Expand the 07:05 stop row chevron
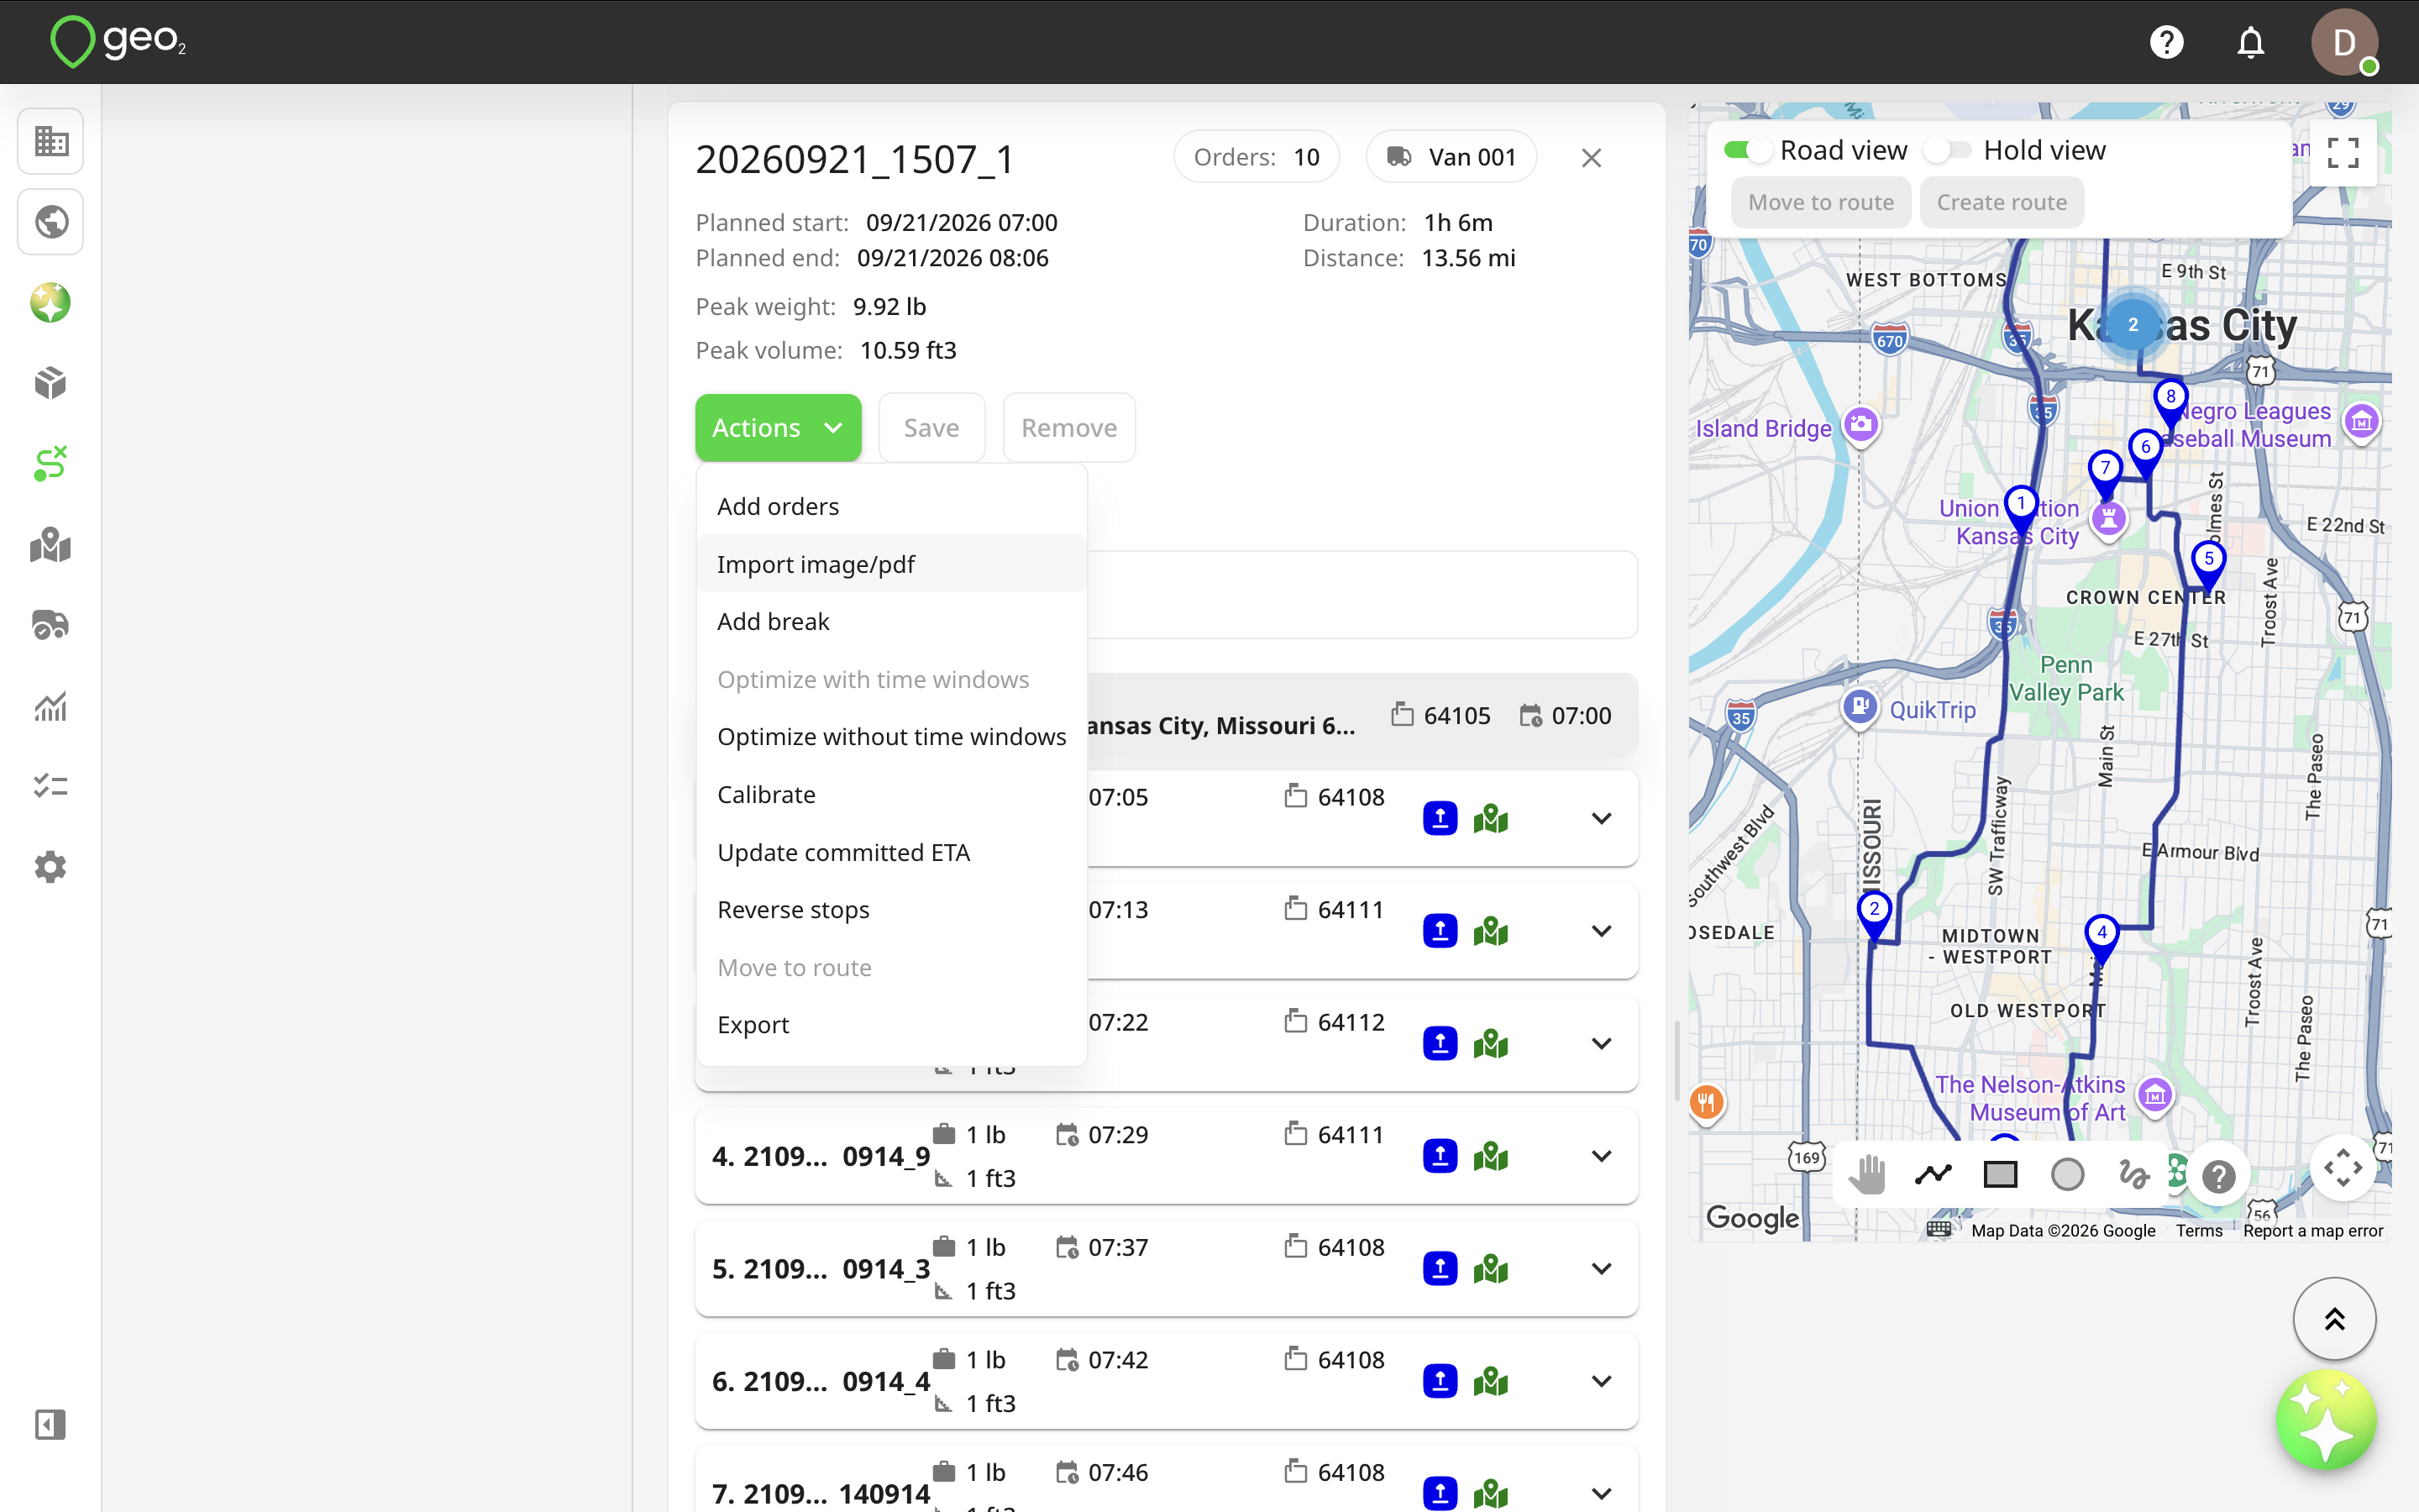Viewport: 2419px width, 1512px height. click(x=1602, y=819)
